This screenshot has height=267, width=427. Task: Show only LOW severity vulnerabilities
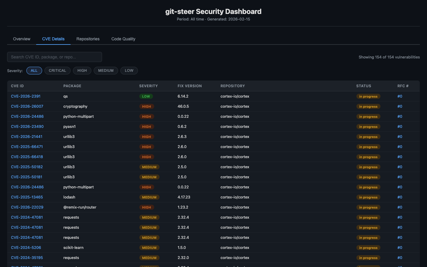pos(129,71)
